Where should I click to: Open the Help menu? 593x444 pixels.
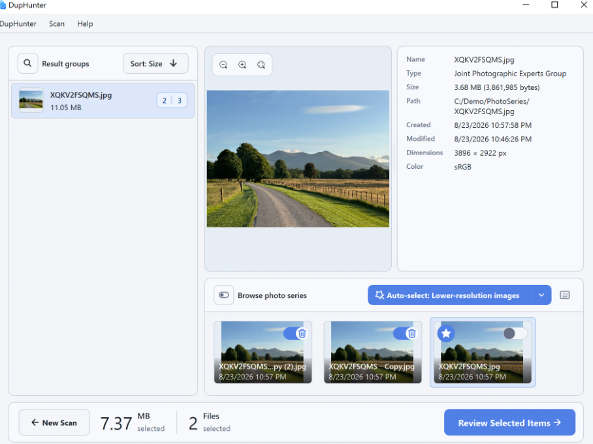(85, 23)
